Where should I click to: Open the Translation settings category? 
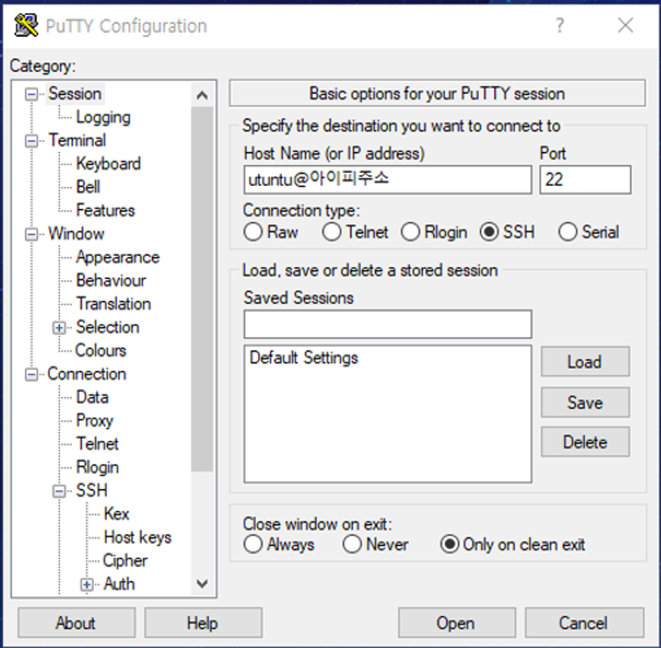[114, 304]
